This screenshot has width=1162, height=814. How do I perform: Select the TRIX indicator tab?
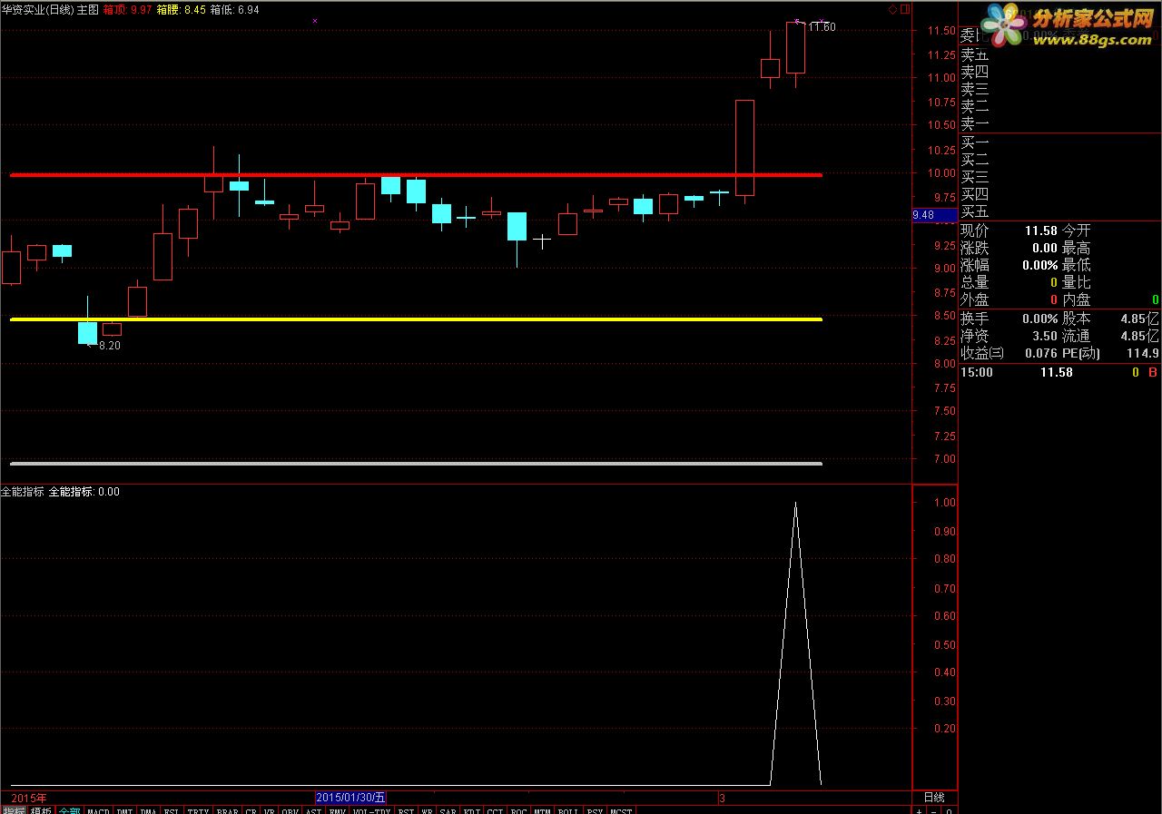click(x=199, y=809)
